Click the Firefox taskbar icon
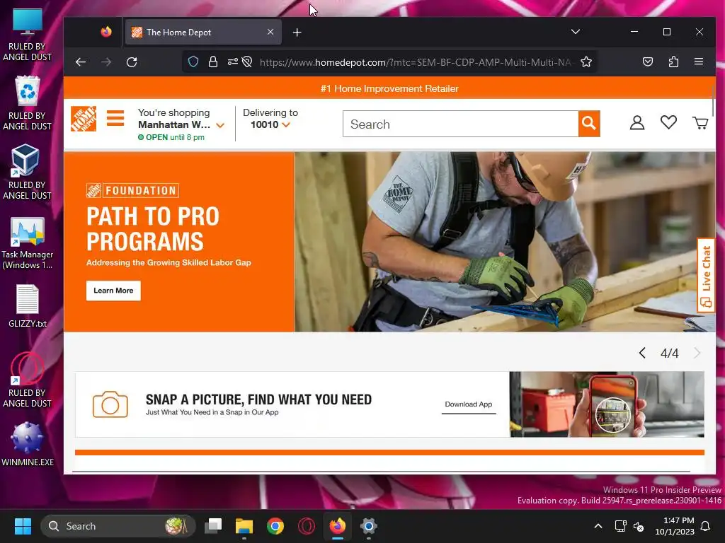The width and height of the screenshot is (725, 543). click(338, 526)
